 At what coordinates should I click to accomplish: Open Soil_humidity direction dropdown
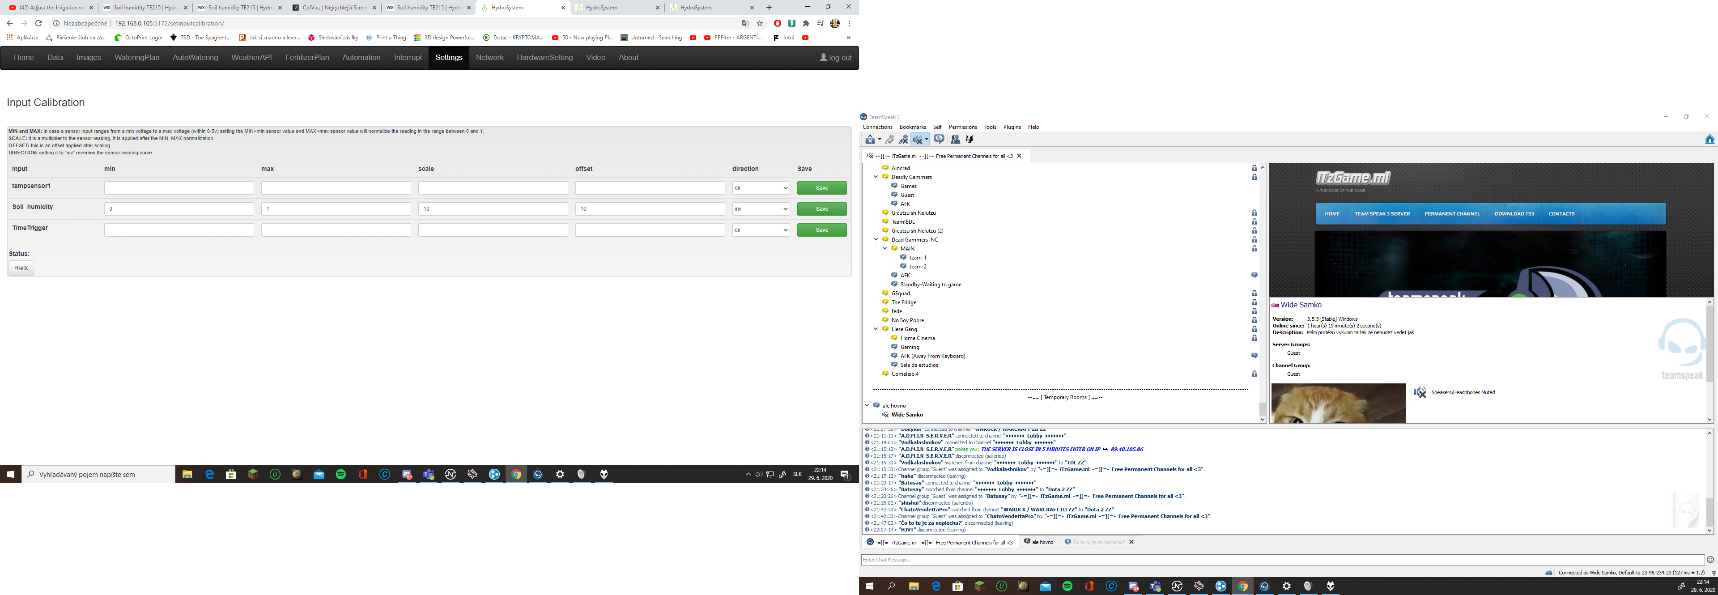pyautogui.click(x=760, y=209)
